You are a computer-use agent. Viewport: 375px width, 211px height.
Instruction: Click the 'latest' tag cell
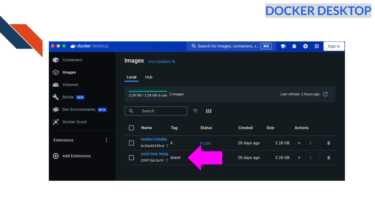pyautogui.click(x=175, y=157)
